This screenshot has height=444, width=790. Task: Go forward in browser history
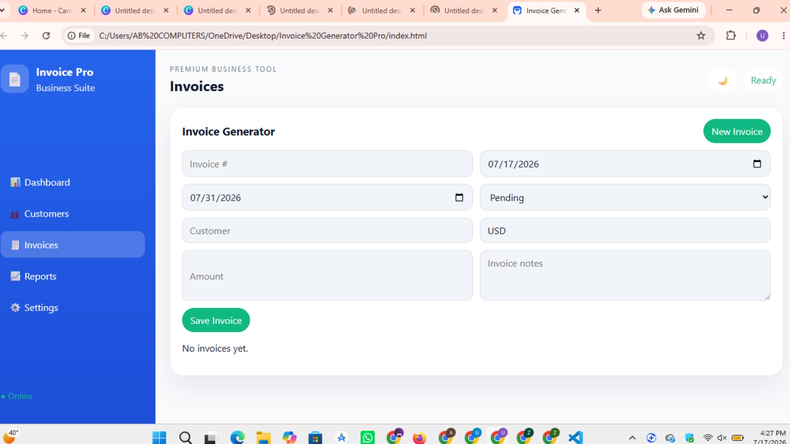25,36
